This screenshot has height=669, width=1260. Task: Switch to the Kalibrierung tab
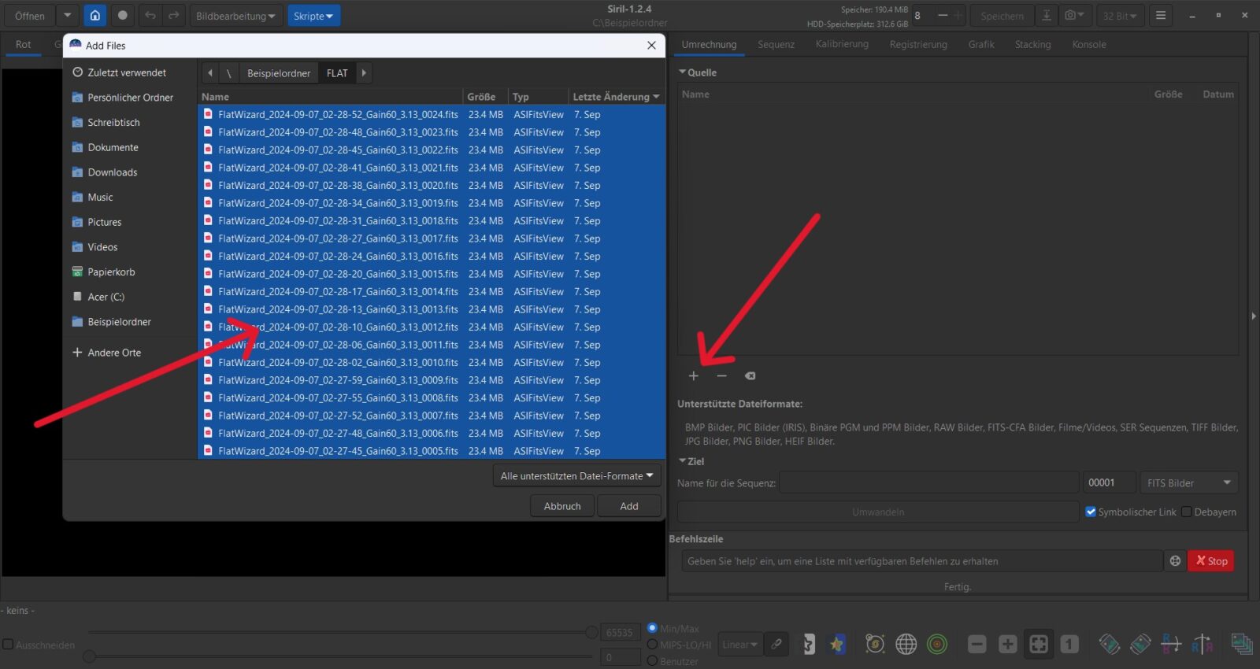pyautogui.click(x=842, y=45)
